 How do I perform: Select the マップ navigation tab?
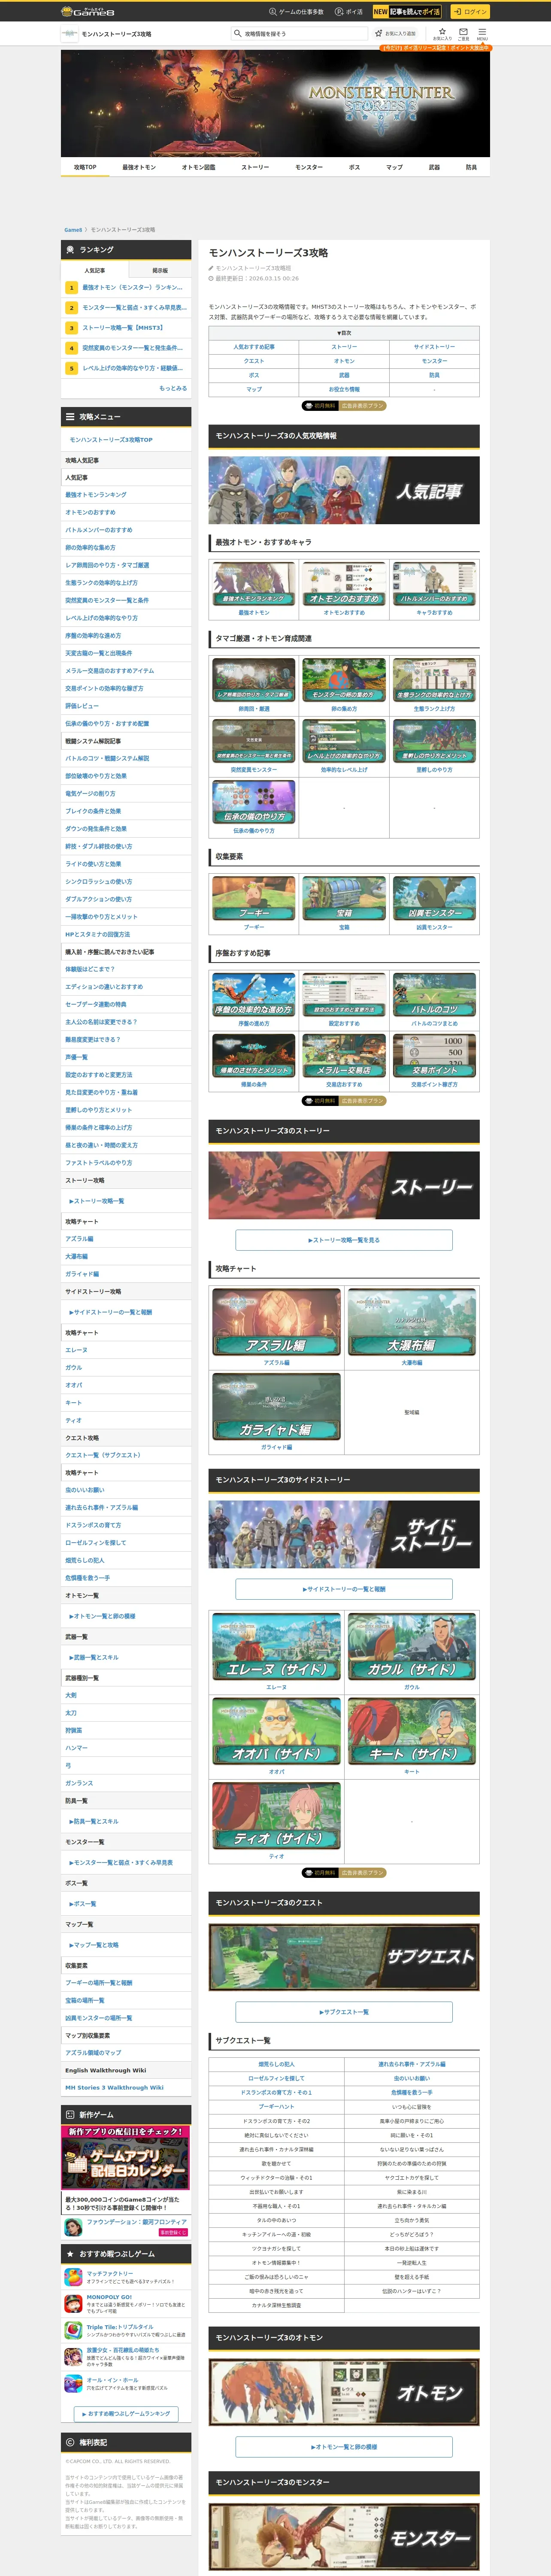394,167
